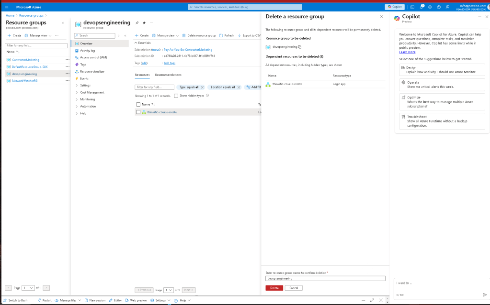This screenshot has width=490, height=305.
Task: Send the Copilot message arrow
Action: [x=485, y=294]
